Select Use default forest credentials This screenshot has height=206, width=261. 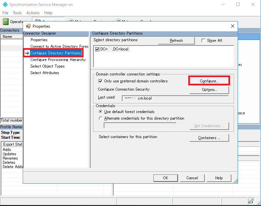tap(100, 112)
